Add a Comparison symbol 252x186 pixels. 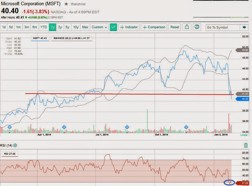[154, 27]
